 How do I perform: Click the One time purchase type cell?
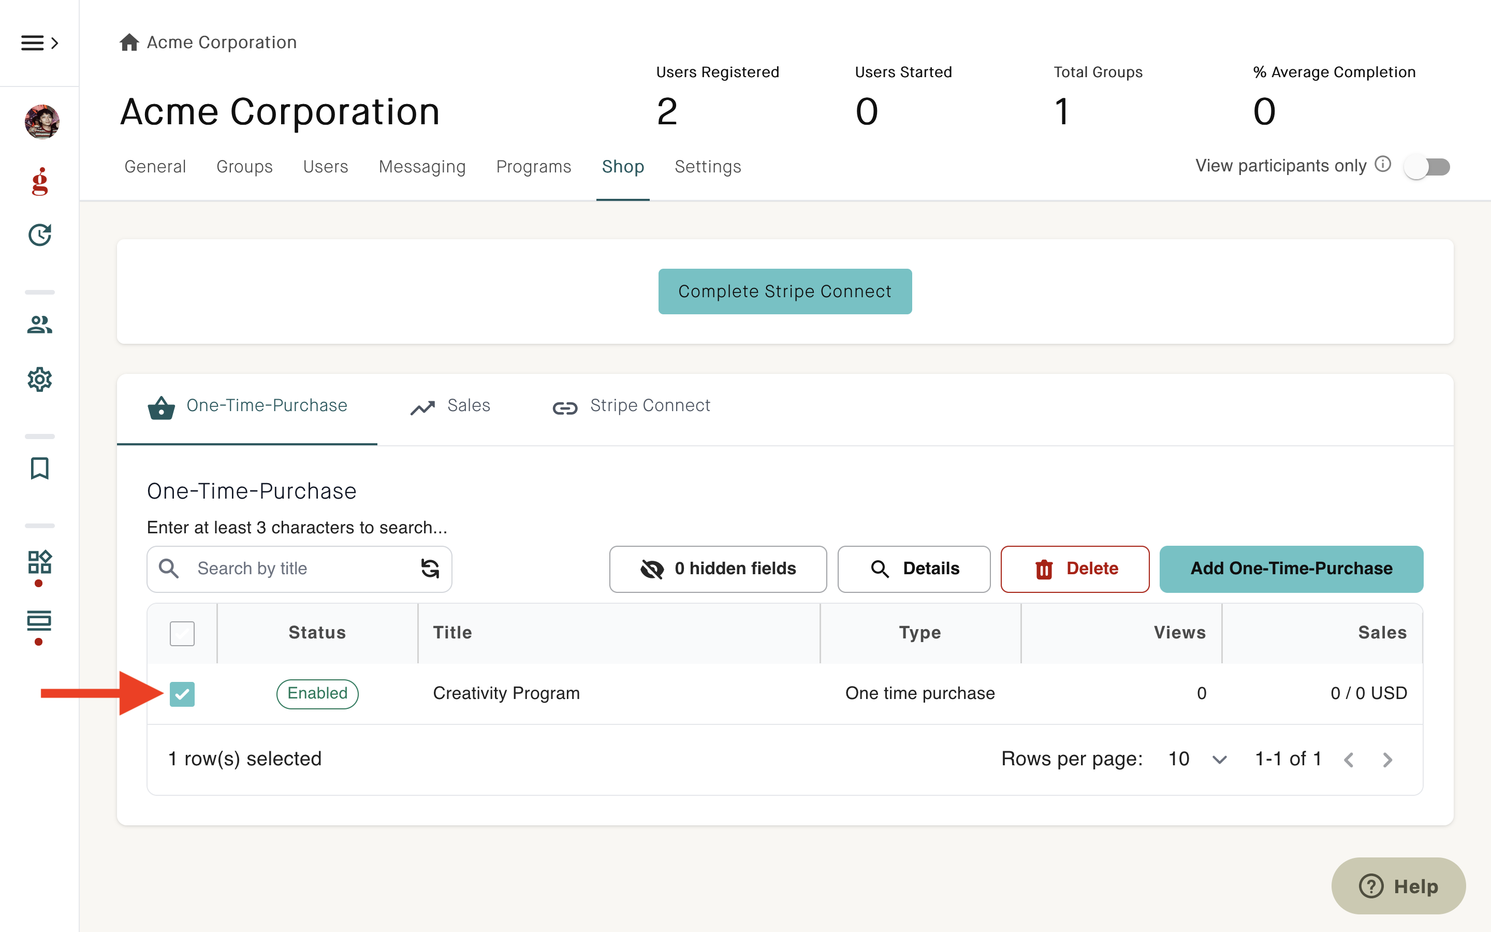(920, 693)
